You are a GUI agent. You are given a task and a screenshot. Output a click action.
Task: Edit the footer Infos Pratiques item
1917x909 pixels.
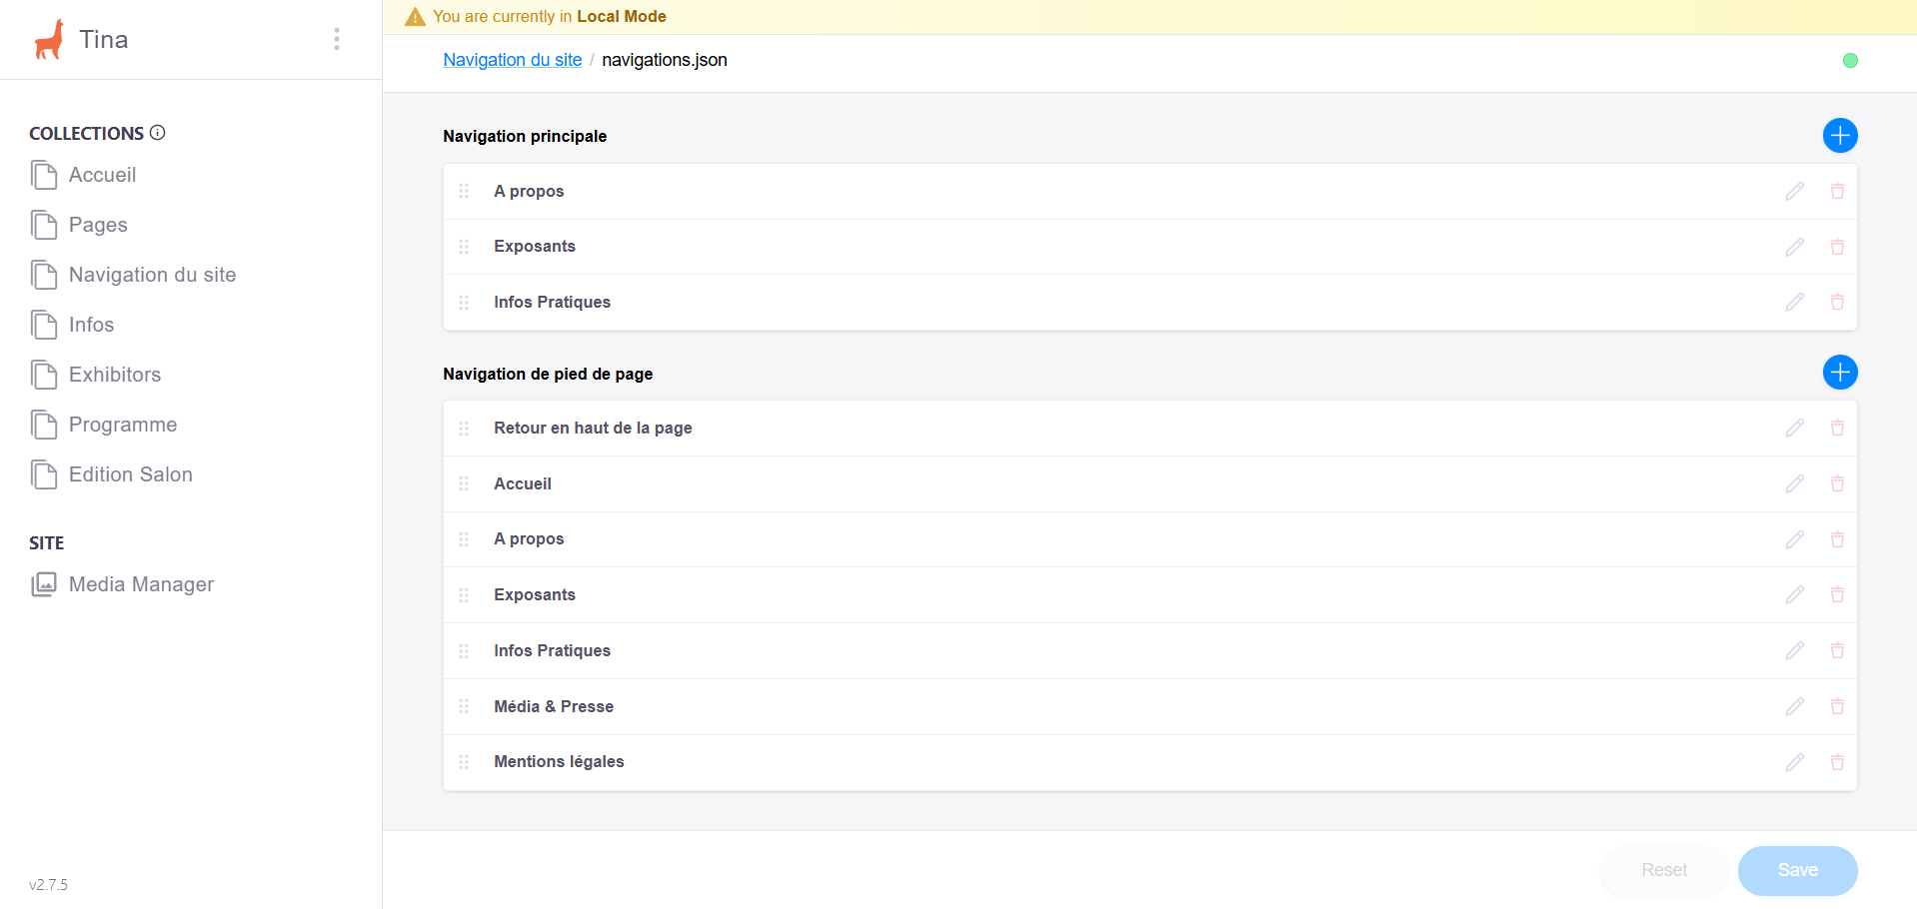click(x=1794, y=650)
